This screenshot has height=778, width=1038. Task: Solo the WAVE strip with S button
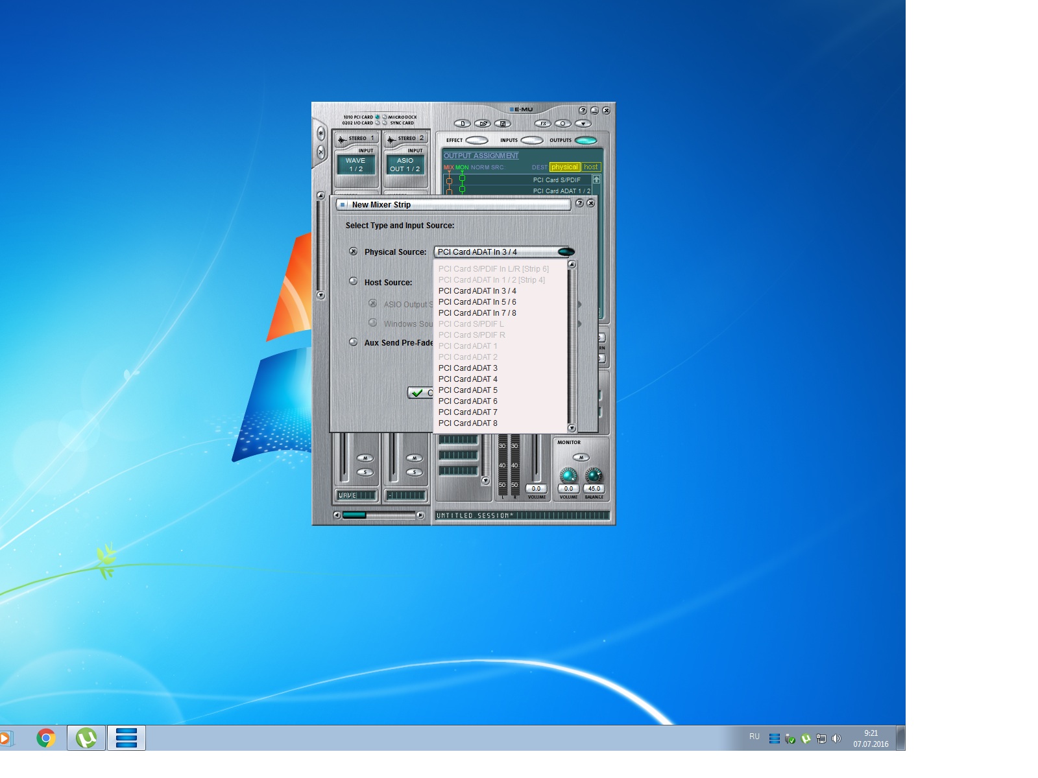point(365,473)
